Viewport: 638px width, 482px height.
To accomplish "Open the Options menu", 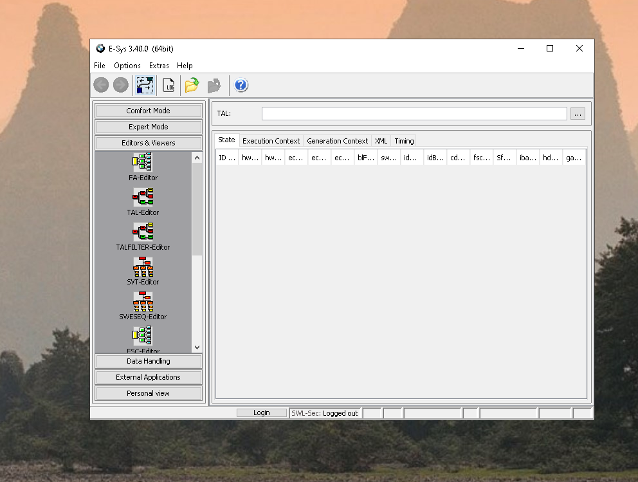I will 127,66.
